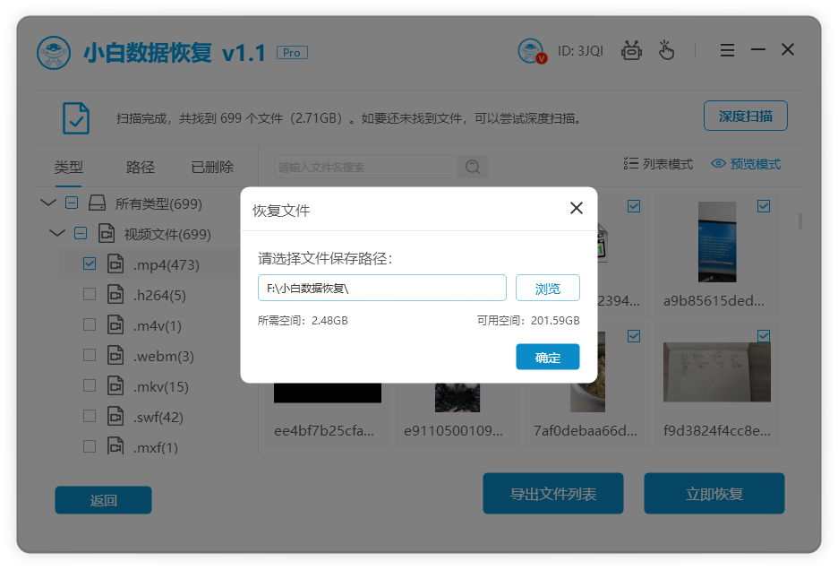The height and width of the screenshot is (570, 838).
Task: Switch to 列表模式 view
Action: pos(658,164)
